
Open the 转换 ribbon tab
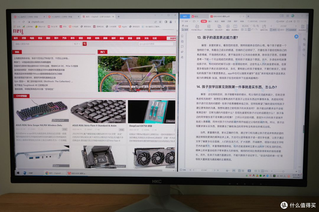click(x=242, y=21)
